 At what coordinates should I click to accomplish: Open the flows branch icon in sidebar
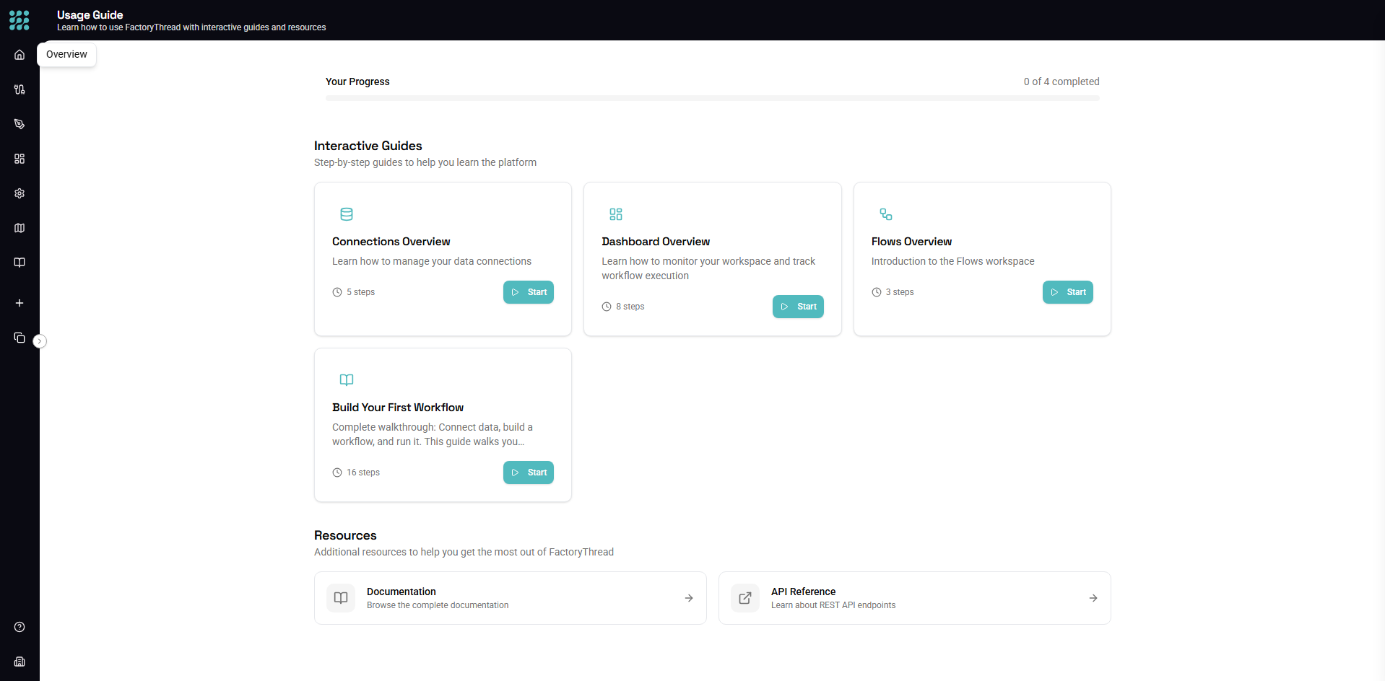[19, 89]
